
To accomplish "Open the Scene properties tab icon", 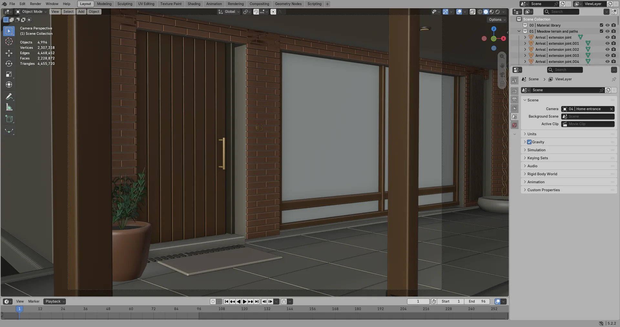I will click(x=514, y=117).
